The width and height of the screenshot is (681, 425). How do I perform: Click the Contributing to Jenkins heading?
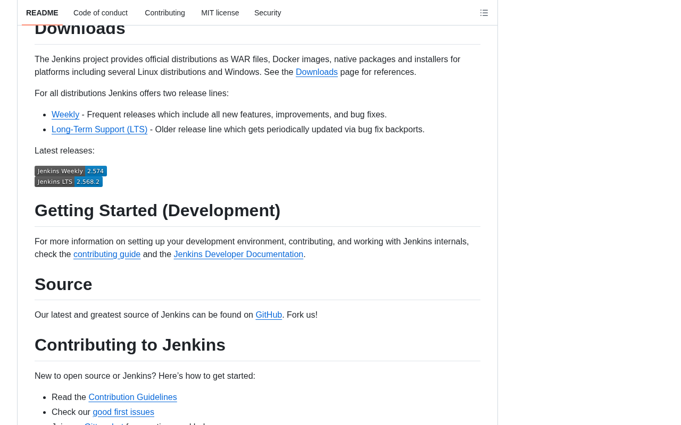[x=130, y=345]
